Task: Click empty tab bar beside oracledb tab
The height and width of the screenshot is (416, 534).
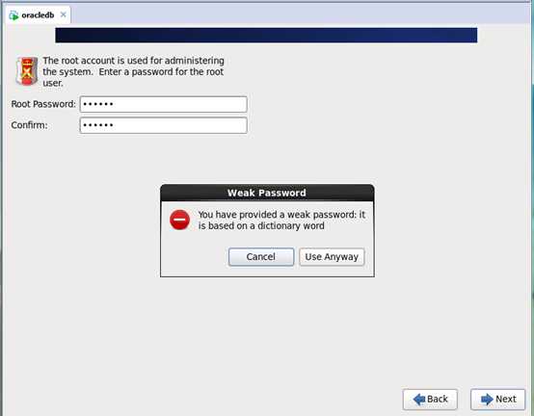Action: pyautogui.click(x=300, y=15)
